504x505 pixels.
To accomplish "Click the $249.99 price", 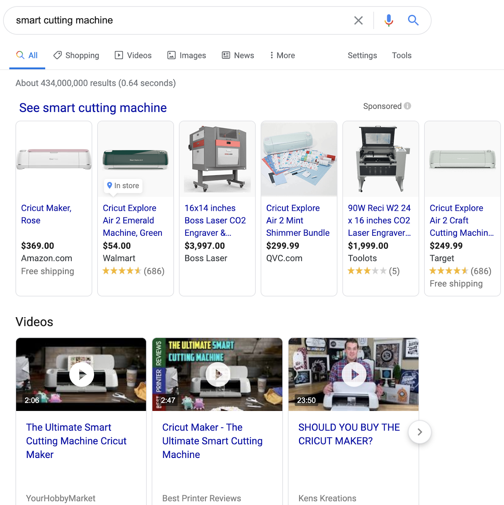I will click(446, 246).
